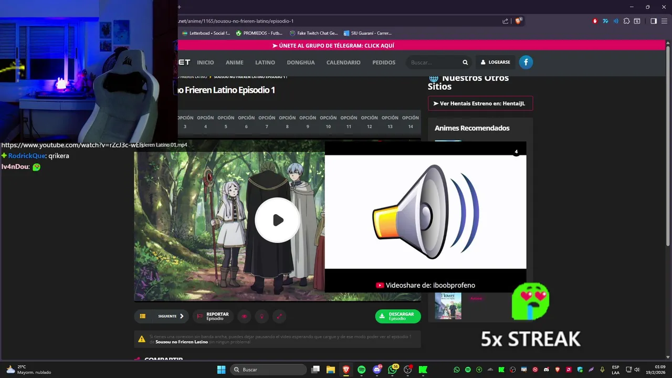This screenshot has width=672, height=378.
Task: Open Task View on taskbar
Action: pos(316,370)
